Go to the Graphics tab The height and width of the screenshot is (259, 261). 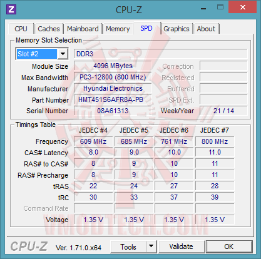click(177, 29)
